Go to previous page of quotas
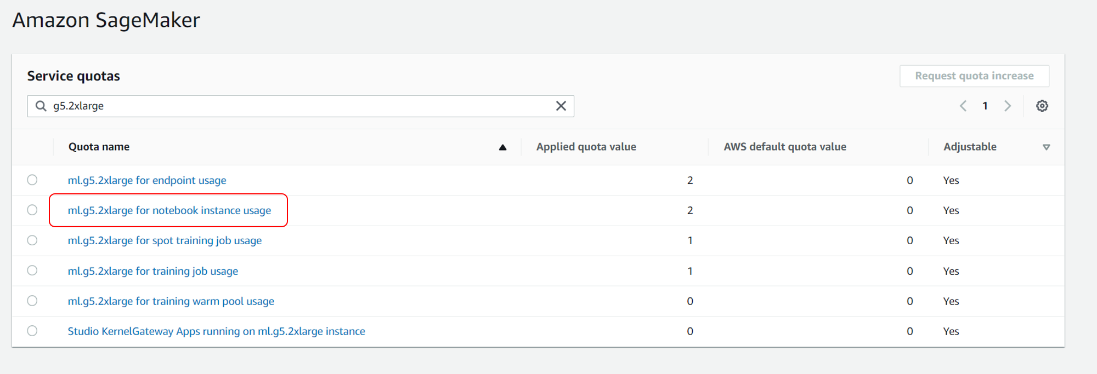Image resolution: width=1097 pixels, height=374 pixels. click(963, 106)
